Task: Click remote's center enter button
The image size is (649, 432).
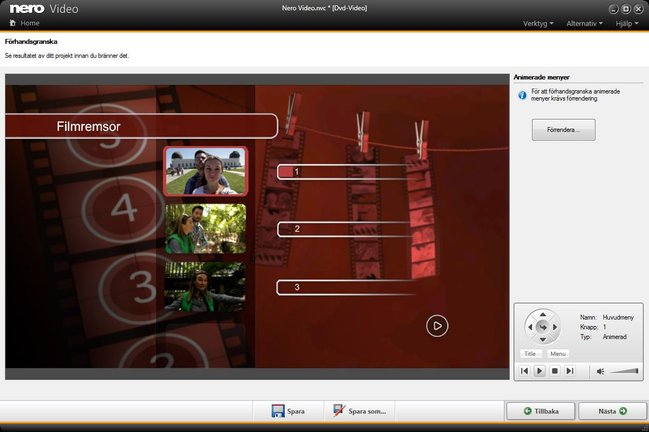Action: pyautogui.click(x=542, y=327)
